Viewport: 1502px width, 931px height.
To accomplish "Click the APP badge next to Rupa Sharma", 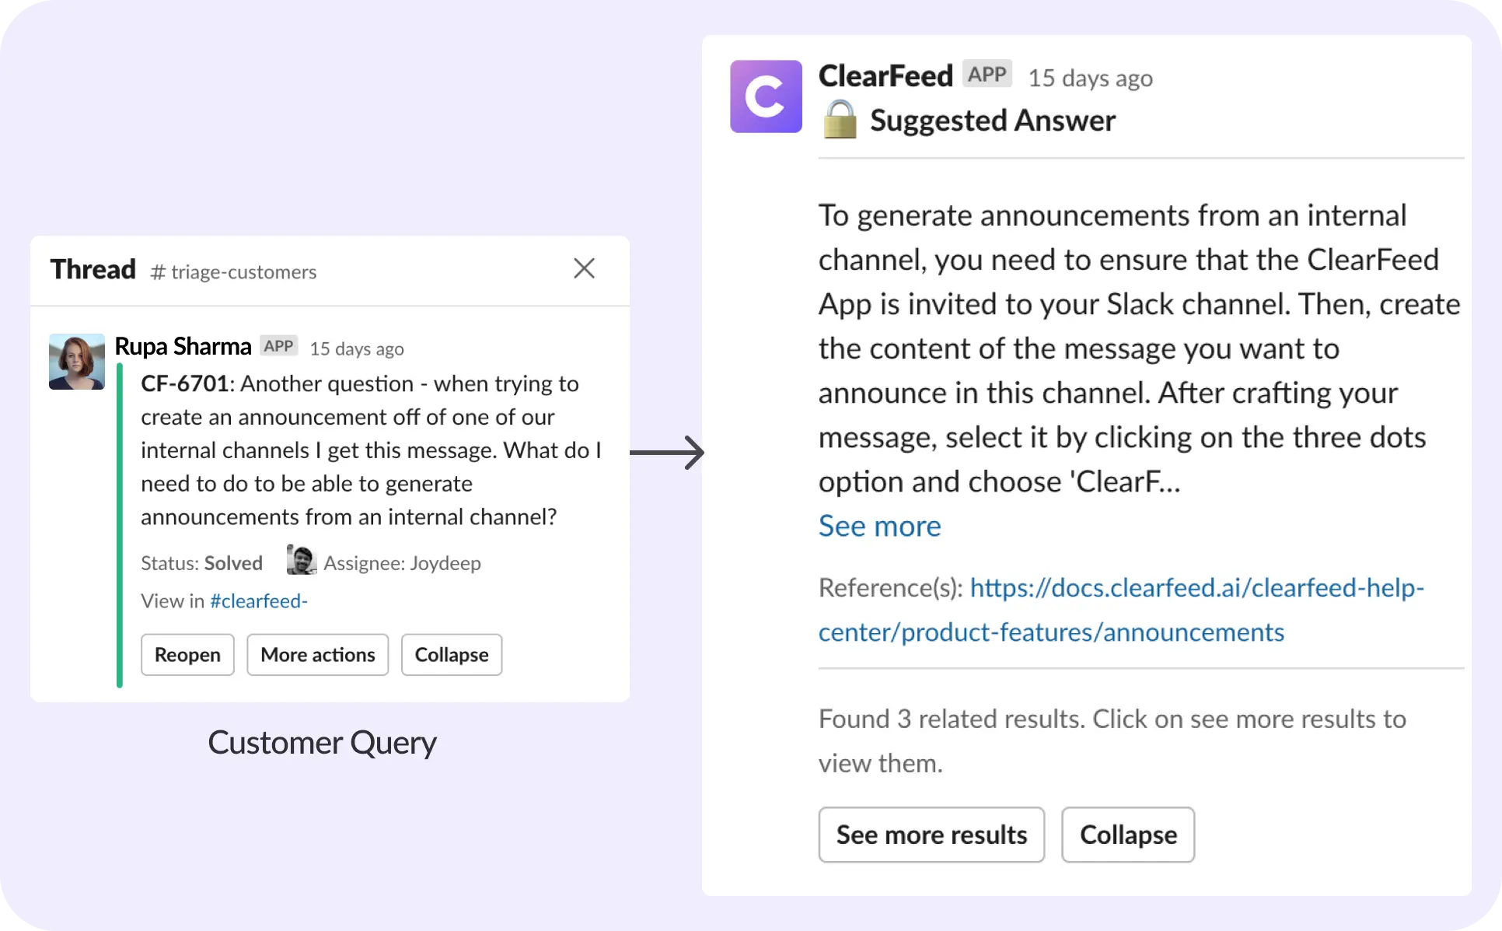I will pos(278,345).
